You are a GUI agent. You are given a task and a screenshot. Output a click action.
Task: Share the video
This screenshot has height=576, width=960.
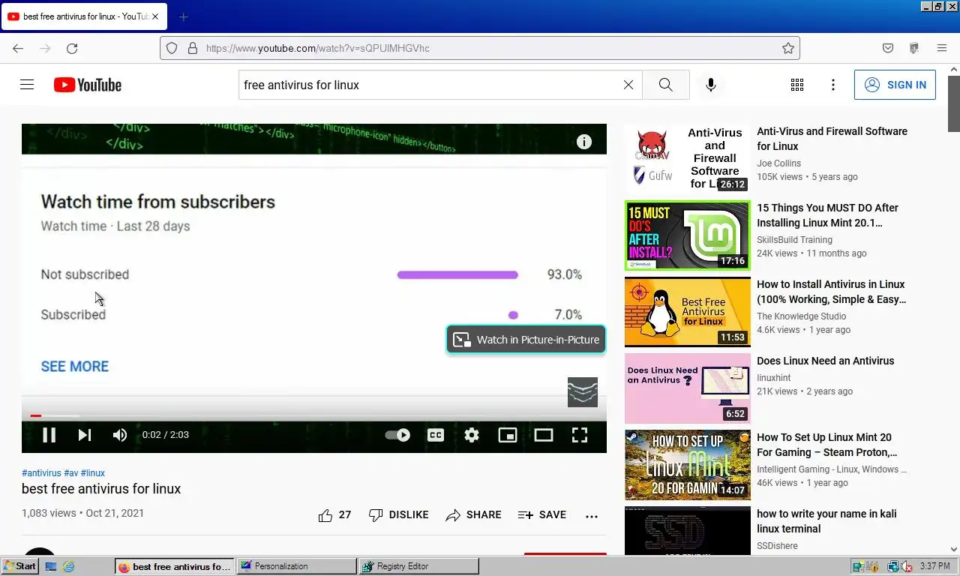tap(473, 515)
